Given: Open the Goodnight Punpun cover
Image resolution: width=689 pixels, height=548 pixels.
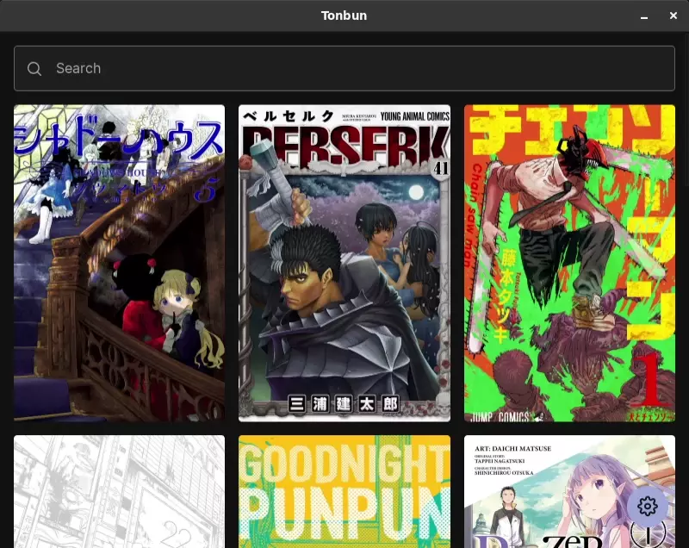Looking at the screenshot, I should click(x=344, y=491).
